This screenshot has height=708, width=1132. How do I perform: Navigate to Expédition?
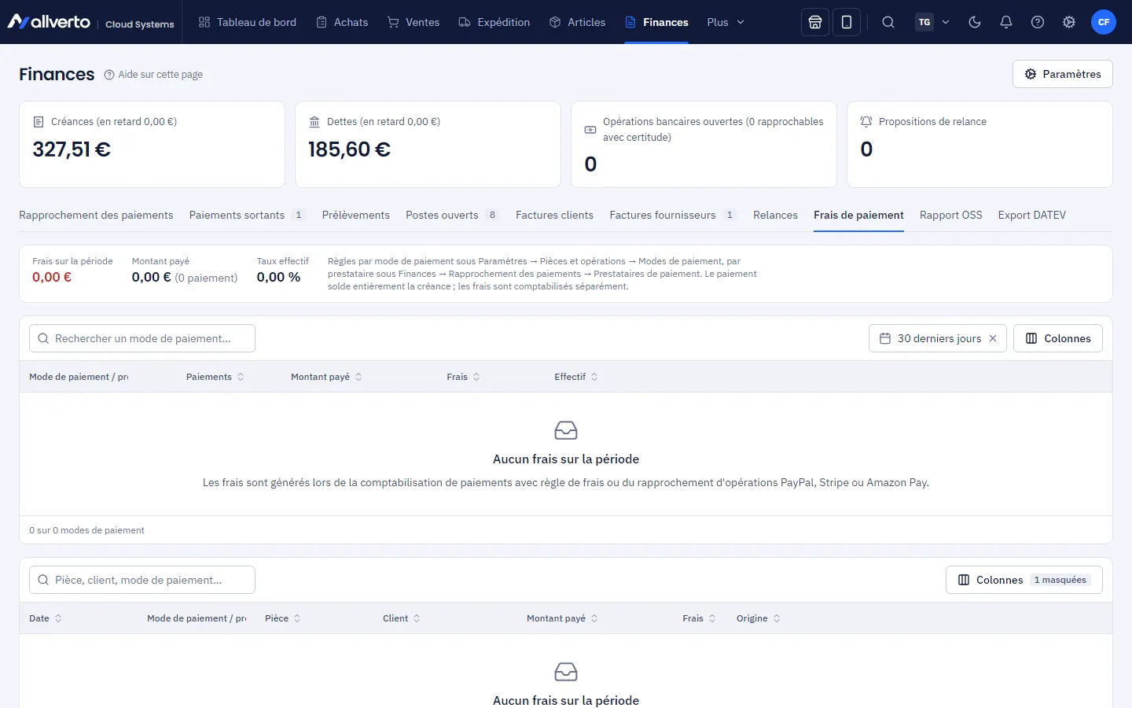point(494,22)
